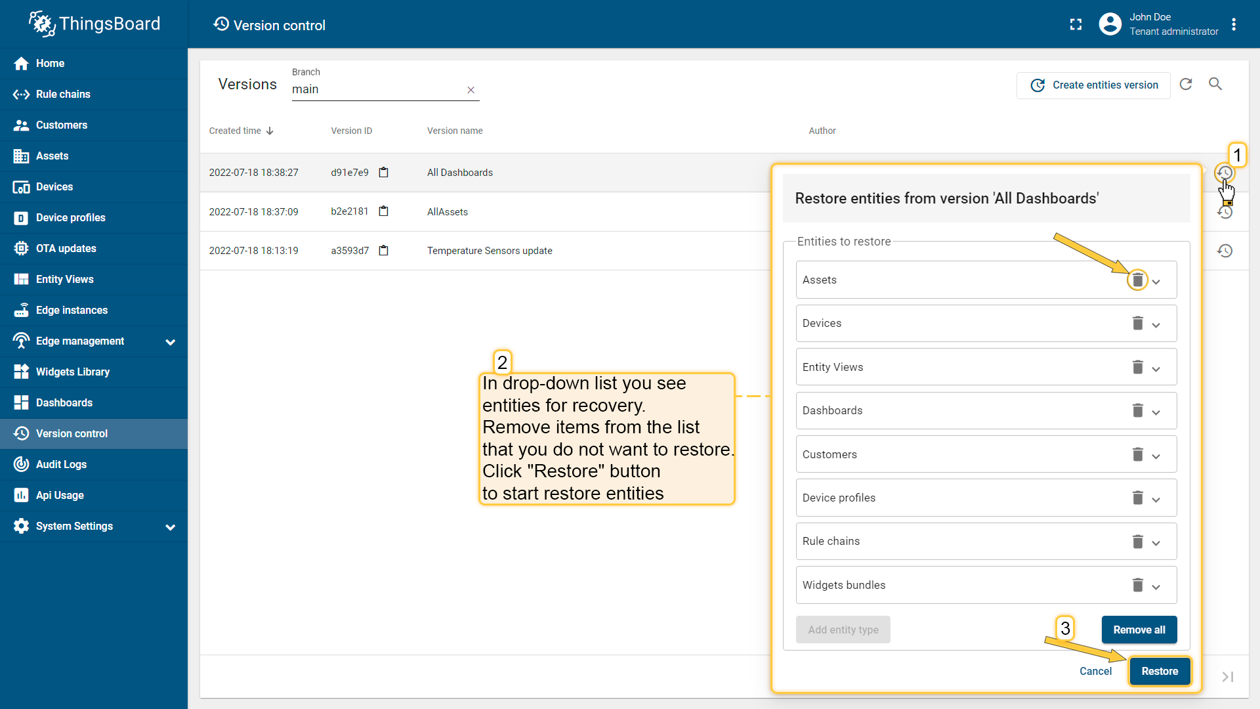Restore the All Dashboards version icon
The image size is (1260, 709).
pos(1225,173)
